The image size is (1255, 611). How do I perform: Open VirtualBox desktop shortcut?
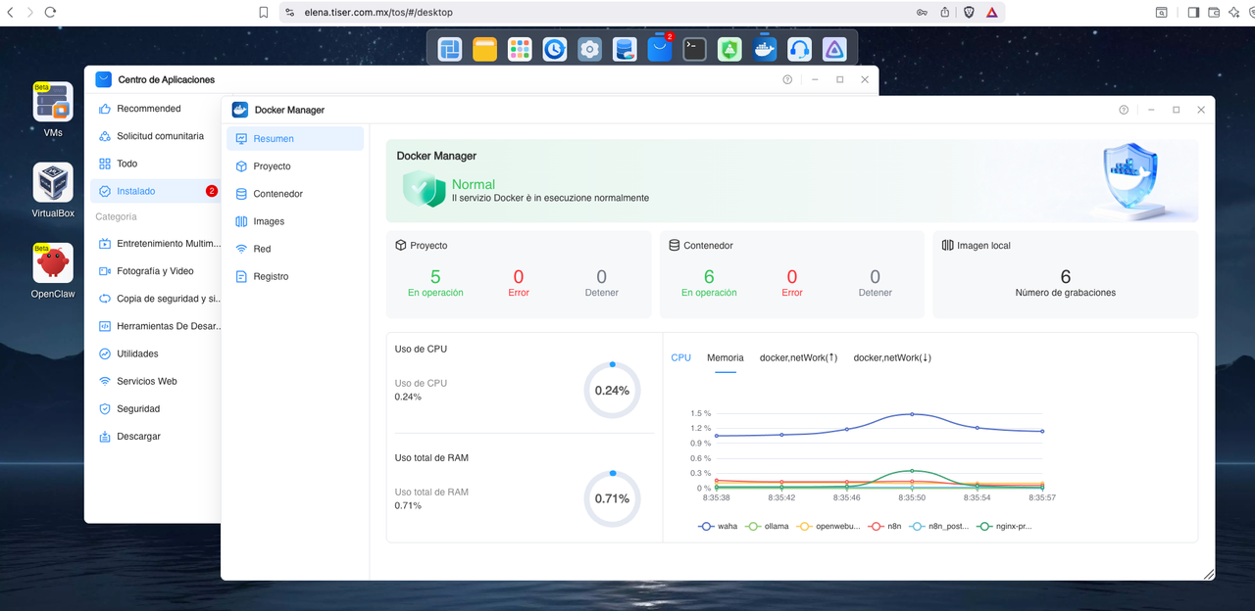[x=53, y=190]
